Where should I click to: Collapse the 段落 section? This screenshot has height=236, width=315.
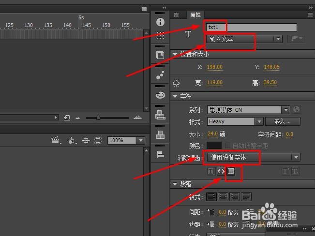tap(175, 184)
